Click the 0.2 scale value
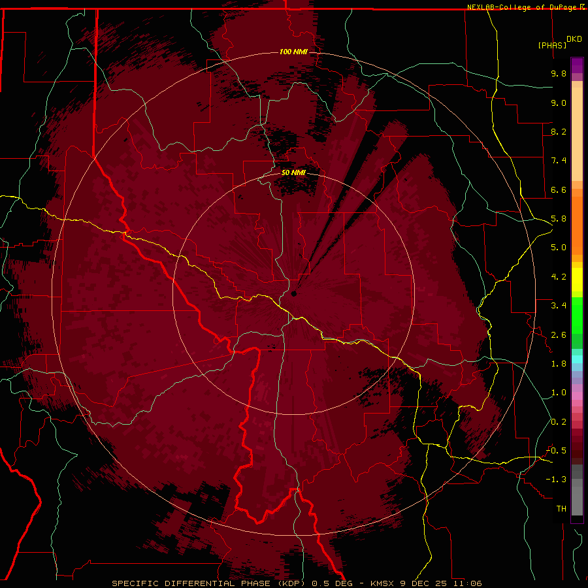Screen dimensions: 588x588 [559, 422]
